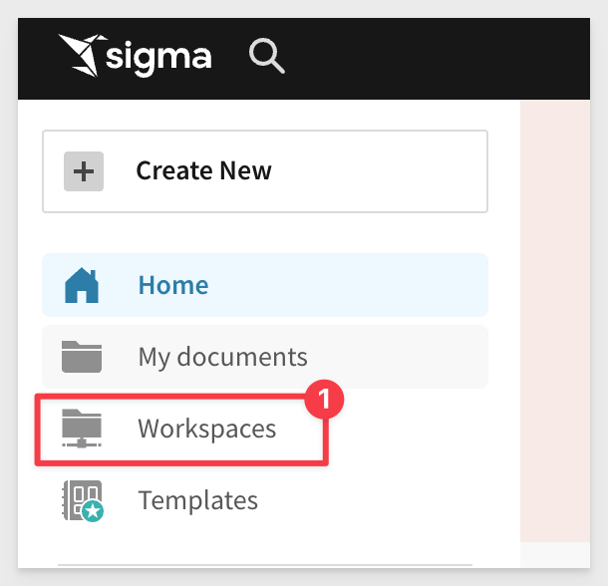Screen dimensions: 608x586
Task: Open the My documents label
Action: [222, 356]
